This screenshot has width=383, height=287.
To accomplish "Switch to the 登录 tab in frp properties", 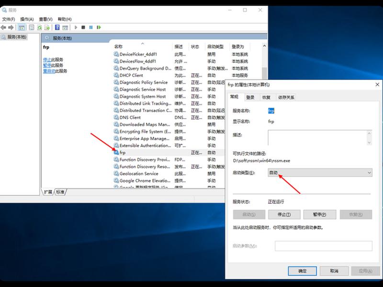I will pos(250,98).
